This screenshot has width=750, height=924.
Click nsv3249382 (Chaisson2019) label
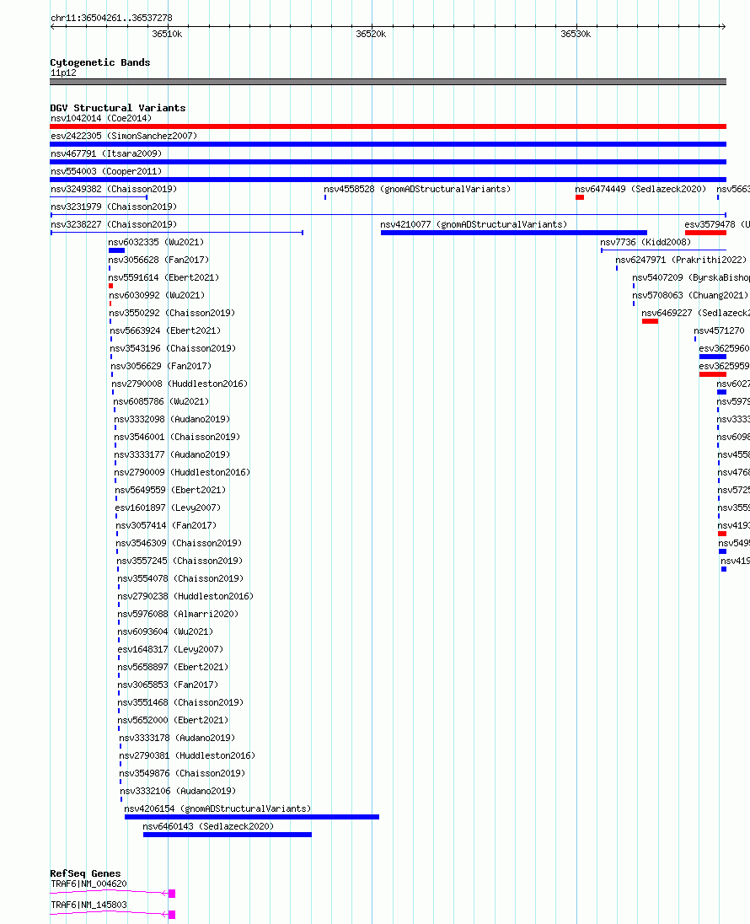point(114,189)
